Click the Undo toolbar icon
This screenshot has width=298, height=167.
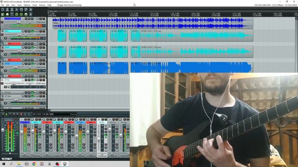(x=21, y=10)
